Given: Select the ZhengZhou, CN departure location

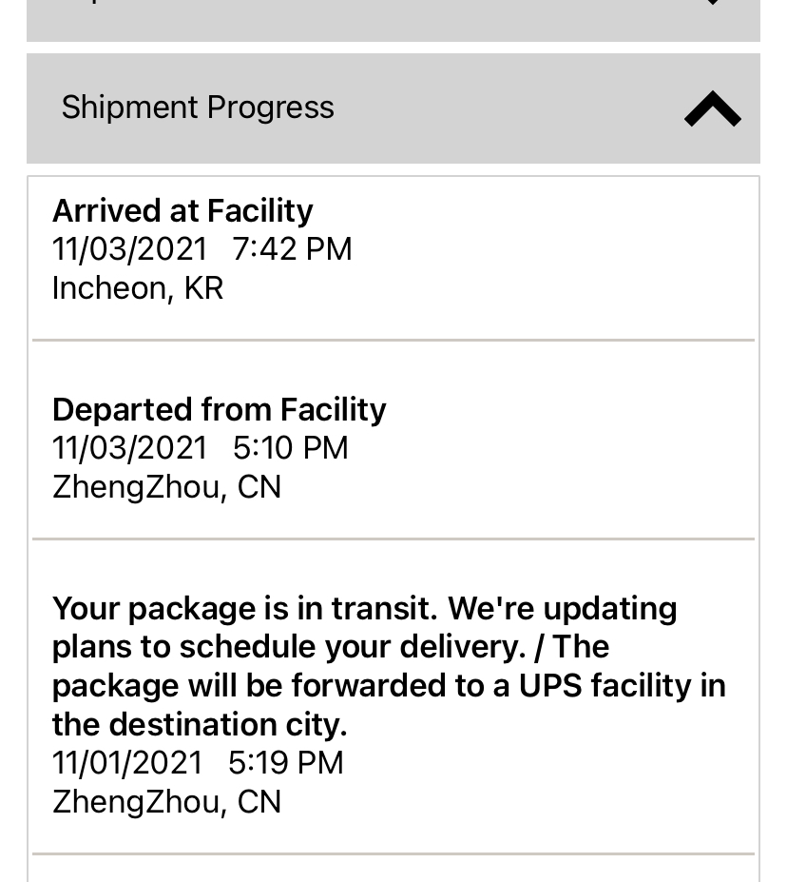Looking at the screenshot, I should 166,487.
